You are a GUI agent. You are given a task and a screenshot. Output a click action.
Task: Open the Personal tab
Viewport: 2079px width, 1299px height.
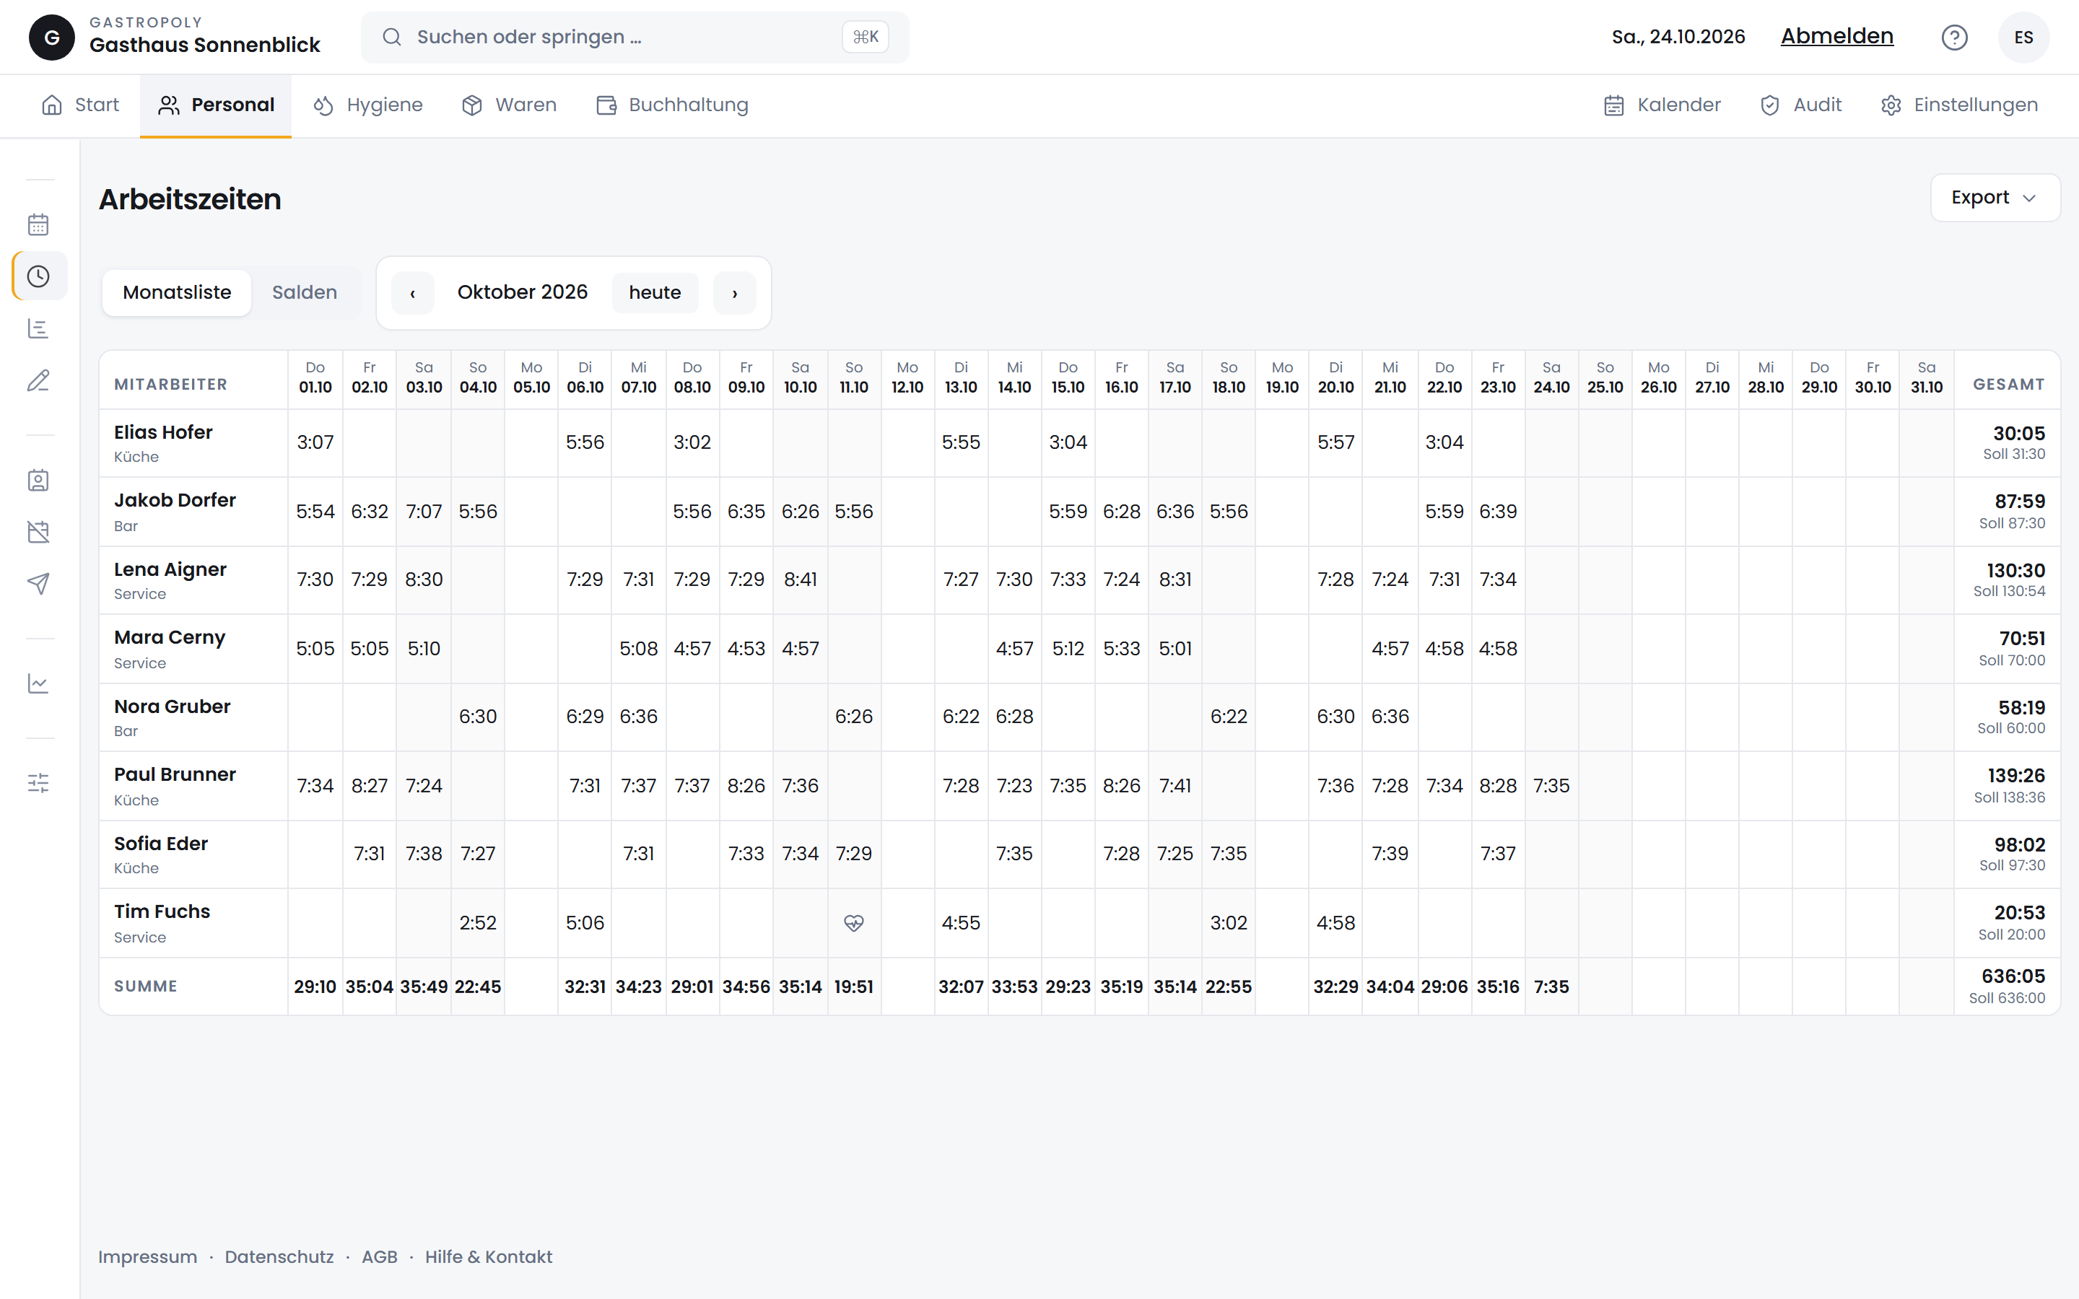pos(216,105)
